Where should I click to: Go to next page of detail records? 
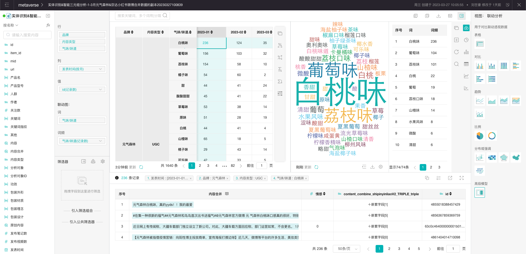[x=430, y=249]
